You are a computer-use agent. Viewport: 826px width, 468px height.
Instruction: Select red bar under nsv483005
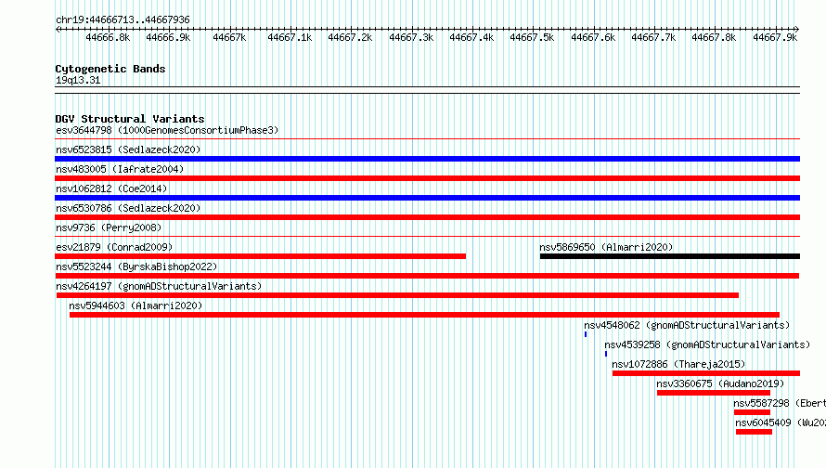pos(427,178)
